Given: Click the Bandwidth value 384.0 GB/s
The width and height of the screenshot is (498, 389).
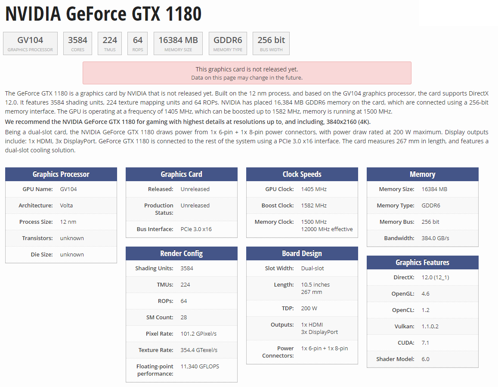Looking at the screenshot, I should point(435,238).
